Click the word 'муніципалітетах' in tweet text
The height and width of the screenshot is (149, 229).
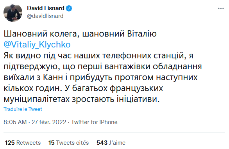pyautogui.click(x=36, y=99)
